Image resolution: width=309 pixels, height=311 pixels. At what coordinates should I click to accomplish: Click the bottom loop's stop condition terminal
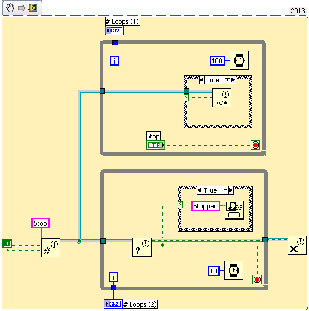coord(257,279)
